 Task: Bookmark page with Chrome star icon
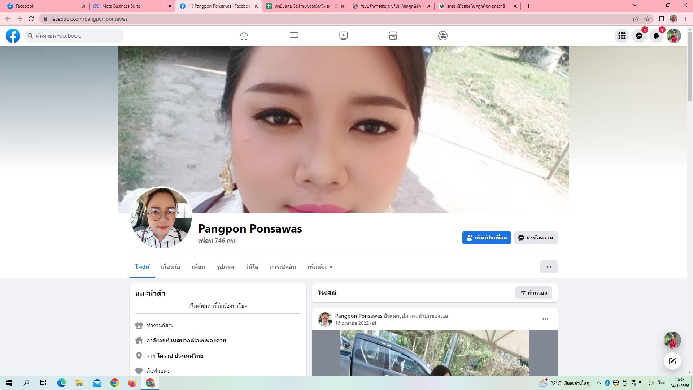[648, 19]
